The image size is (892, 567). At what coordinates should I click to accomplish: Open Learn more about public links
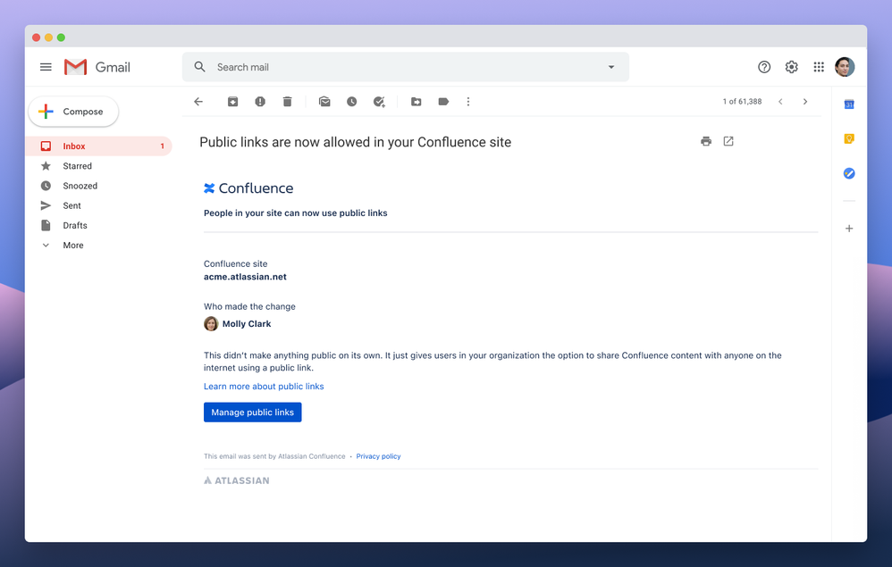[x=264, y=387]
